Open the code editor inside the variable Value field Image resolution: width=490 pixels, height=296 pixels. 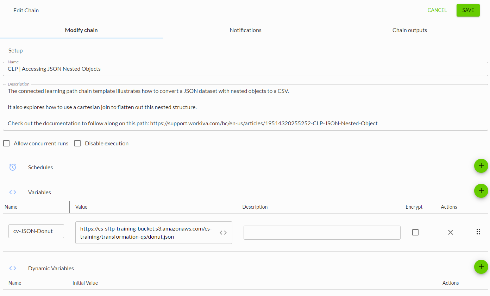click(x=223, y=232)
